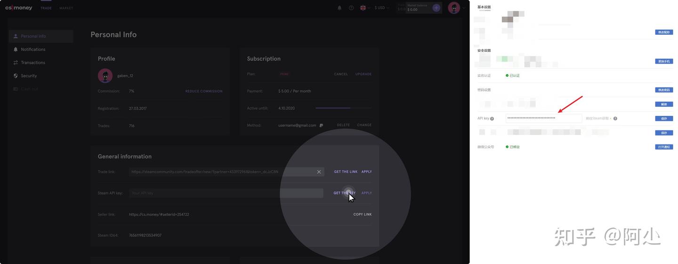The image size is (678, 264).
Task: Click the help icon beside the API key label
Action: pos(492,119)
